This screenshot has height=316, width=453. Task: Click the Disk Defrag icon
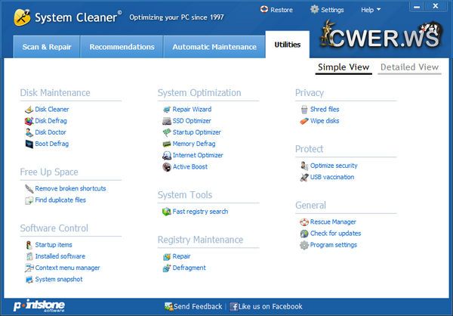29,121
